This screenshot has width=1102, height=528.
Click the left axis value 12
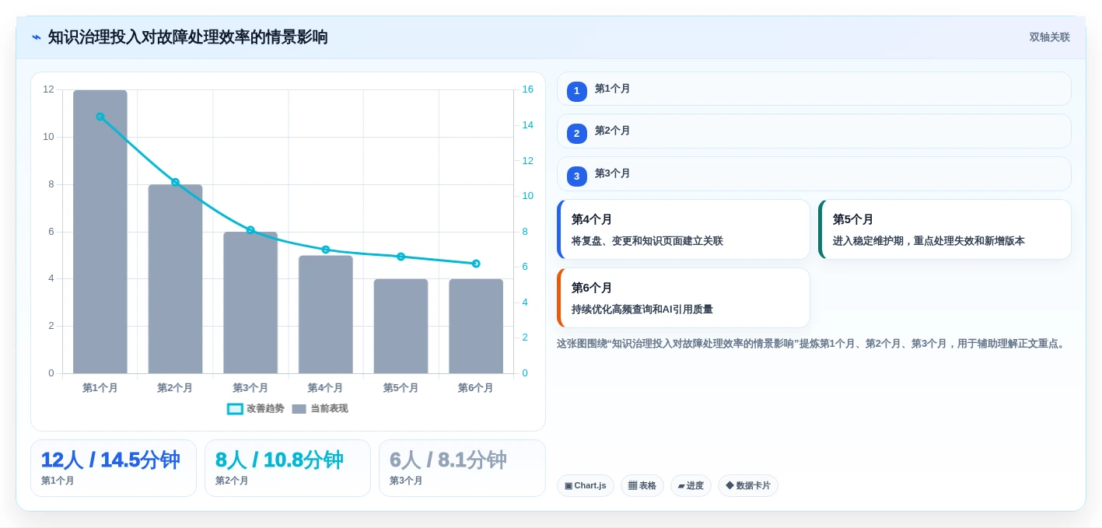coord(48,89)
